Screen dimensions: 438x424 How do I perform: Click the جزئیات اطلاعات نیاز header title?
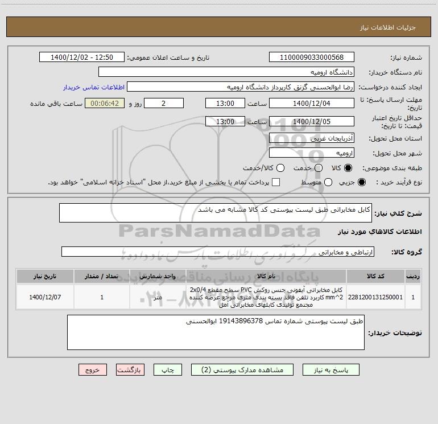coord(388,27)
